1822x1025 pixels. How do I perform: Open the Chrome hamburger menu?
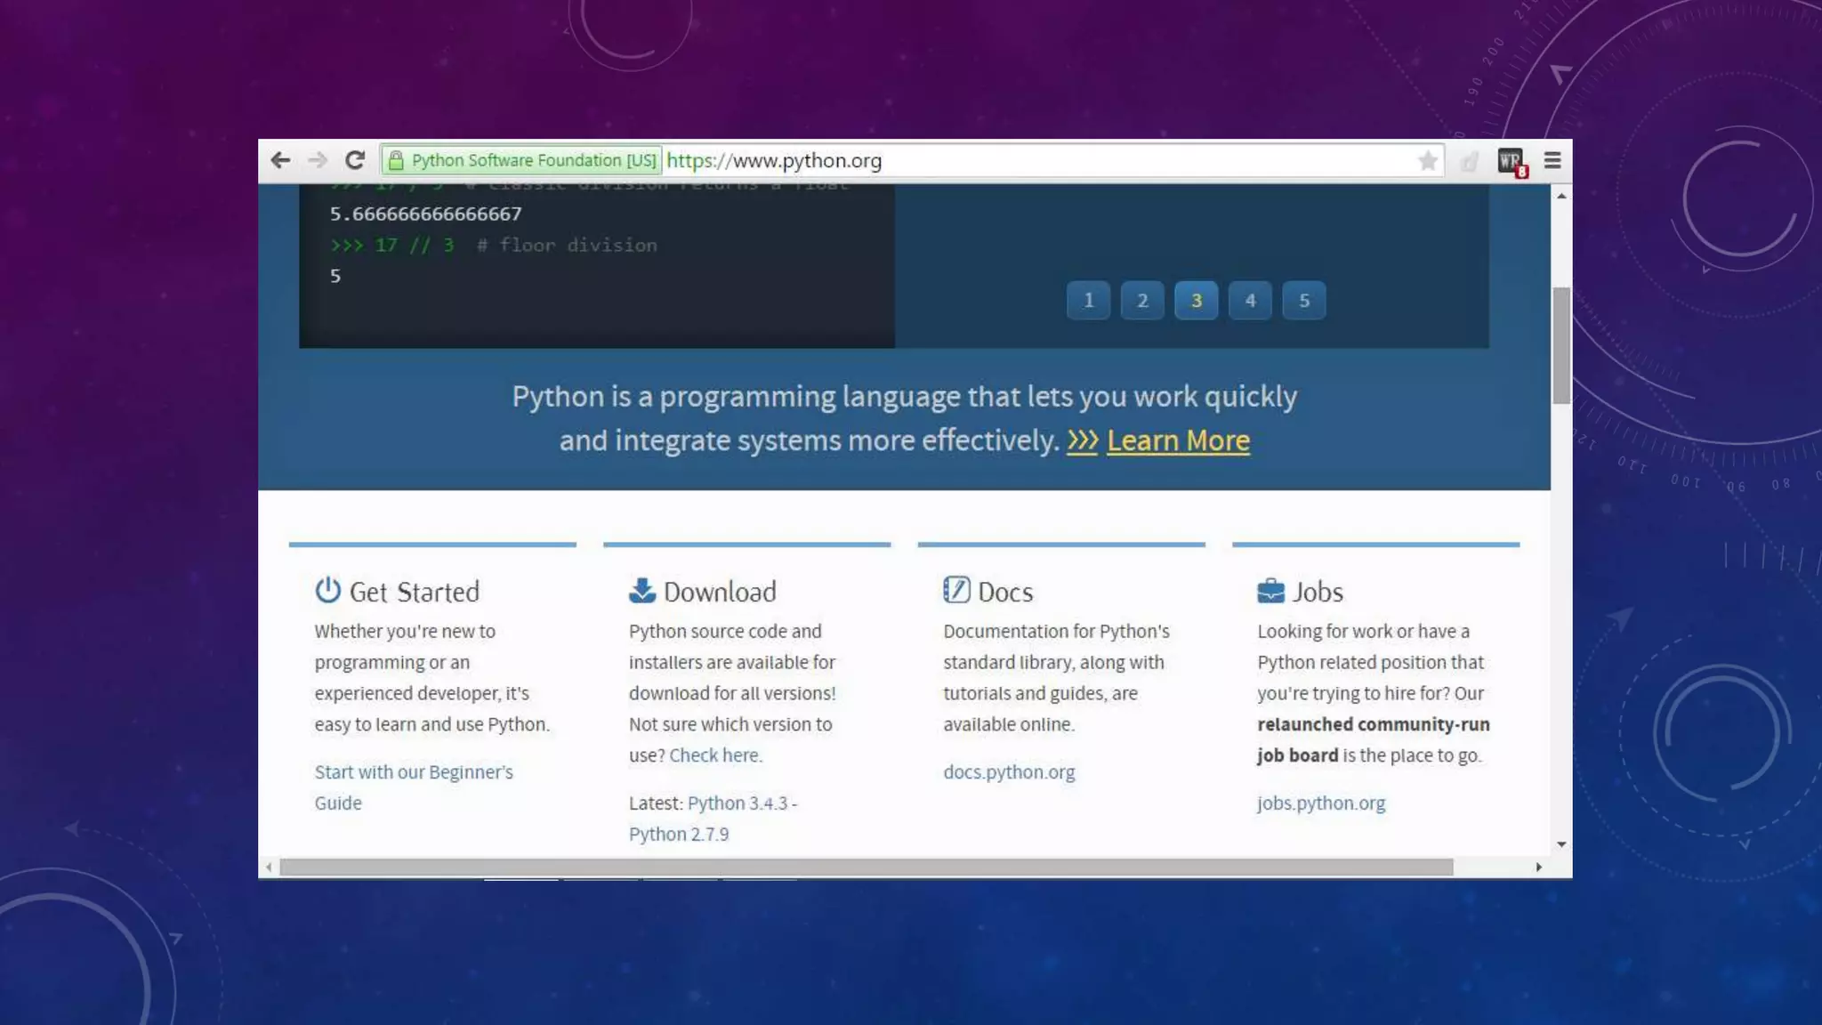(x=1552, y=160)
